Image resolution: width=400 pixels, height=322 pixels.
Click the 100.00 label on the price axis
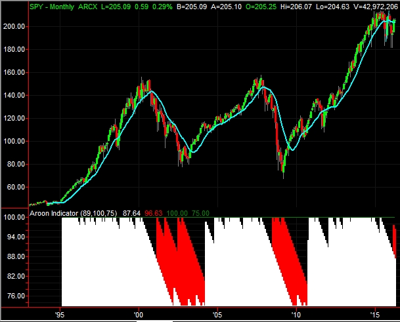coord(14,141)
